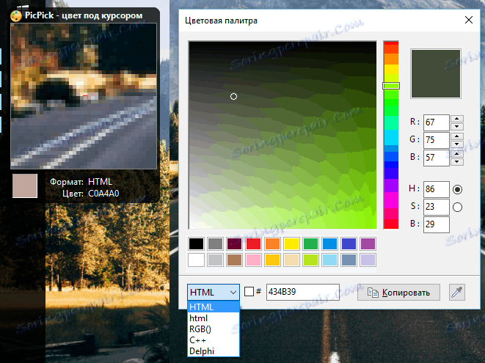Select the black preset swatch

[197, 243]
